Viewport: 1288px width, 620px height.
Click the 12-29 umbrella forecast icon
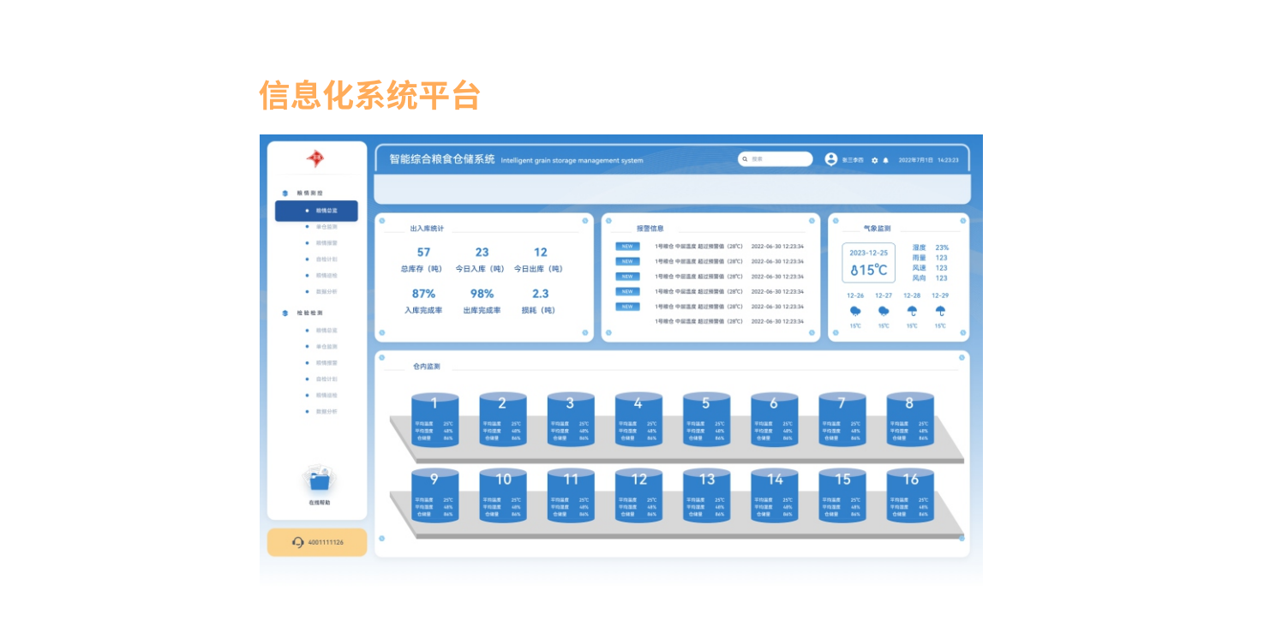click(x=940, y=312)
